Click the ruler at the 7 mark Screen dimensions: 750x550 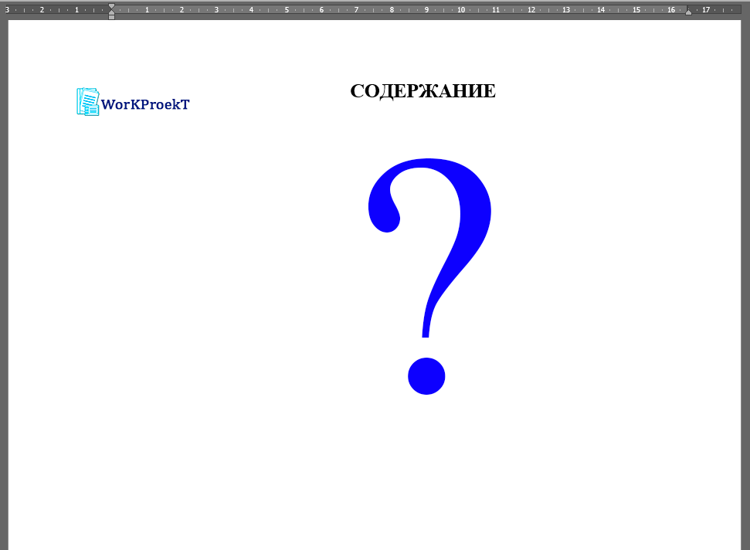coord(356,10)
